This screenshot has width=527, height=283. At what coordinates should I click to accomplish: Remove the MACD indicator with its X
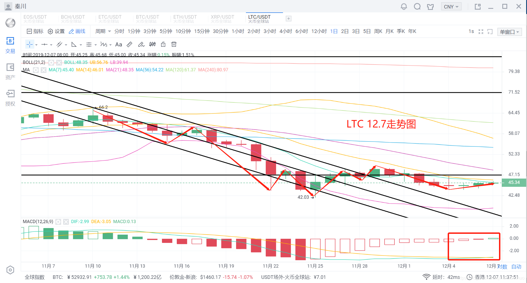tap(66, 222)
